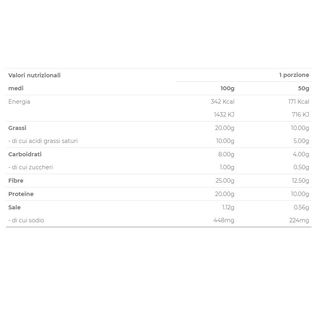The width and height of the screenshot is (324, 324).
Task: Click the '448mg' sodium value
Action: pyautogui.click(x=224, y=220)
